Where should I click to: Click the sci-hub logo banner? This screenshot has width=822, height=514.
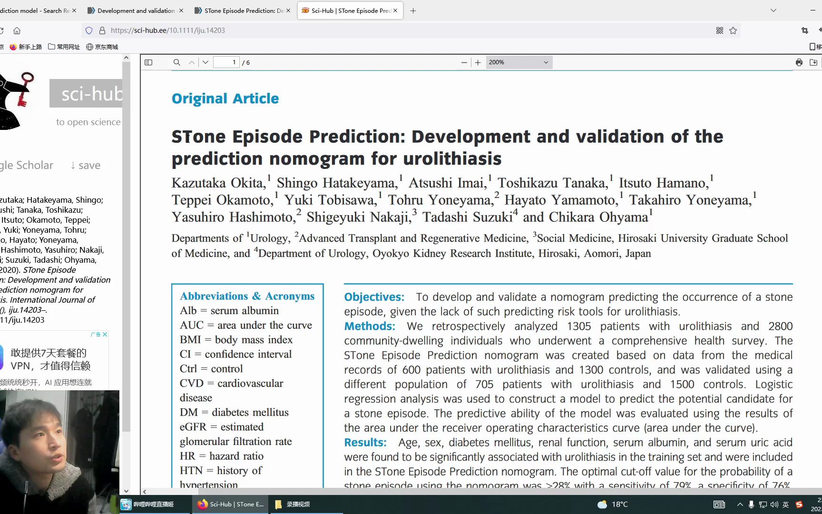86,93
